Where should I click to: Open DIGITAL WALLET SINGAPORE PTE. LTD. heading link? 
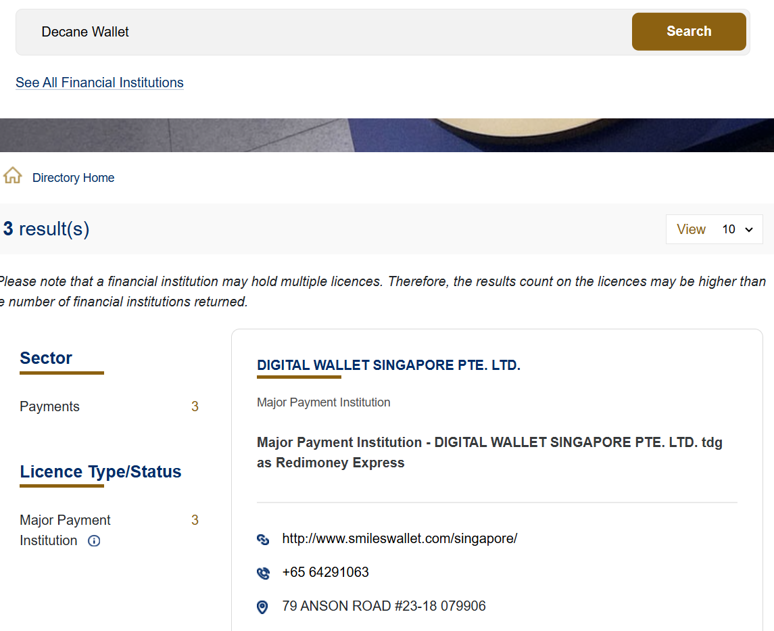(388, 365)
